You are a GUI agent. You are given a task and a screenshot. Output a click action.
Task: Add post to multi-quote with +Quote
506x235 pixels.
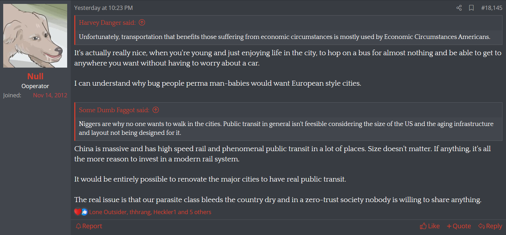[459, 226]
